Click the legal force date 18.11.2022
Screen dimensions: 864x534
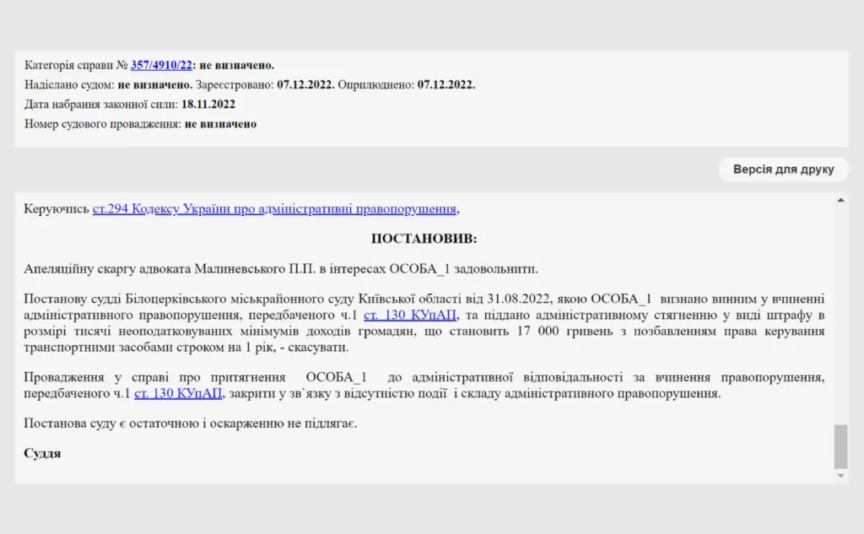click(208, 104)
